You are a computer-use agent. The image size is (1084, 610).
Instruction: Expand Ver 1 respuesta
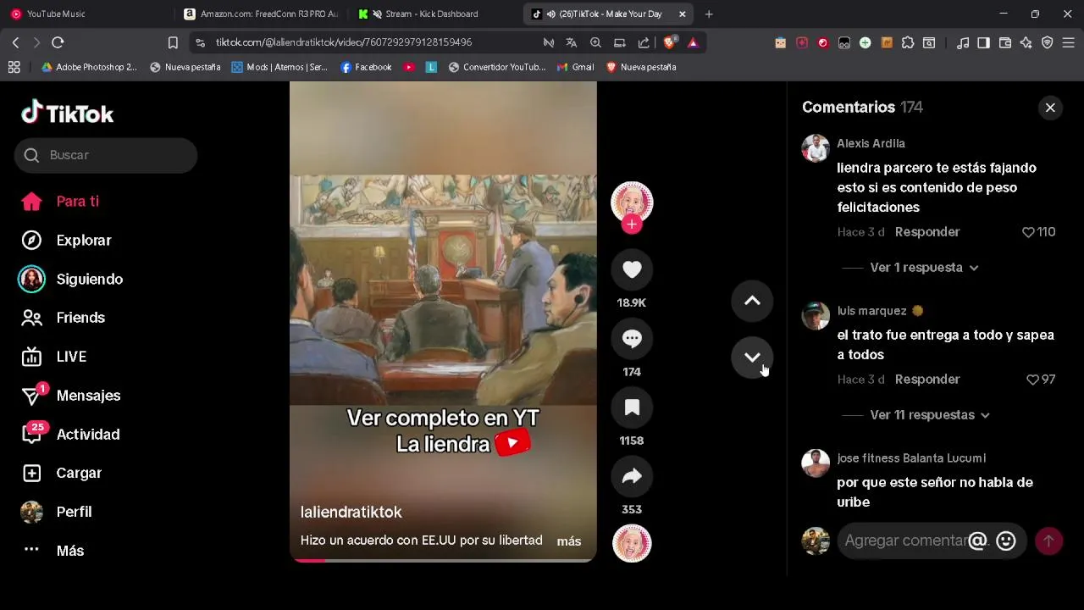(924, 268)
